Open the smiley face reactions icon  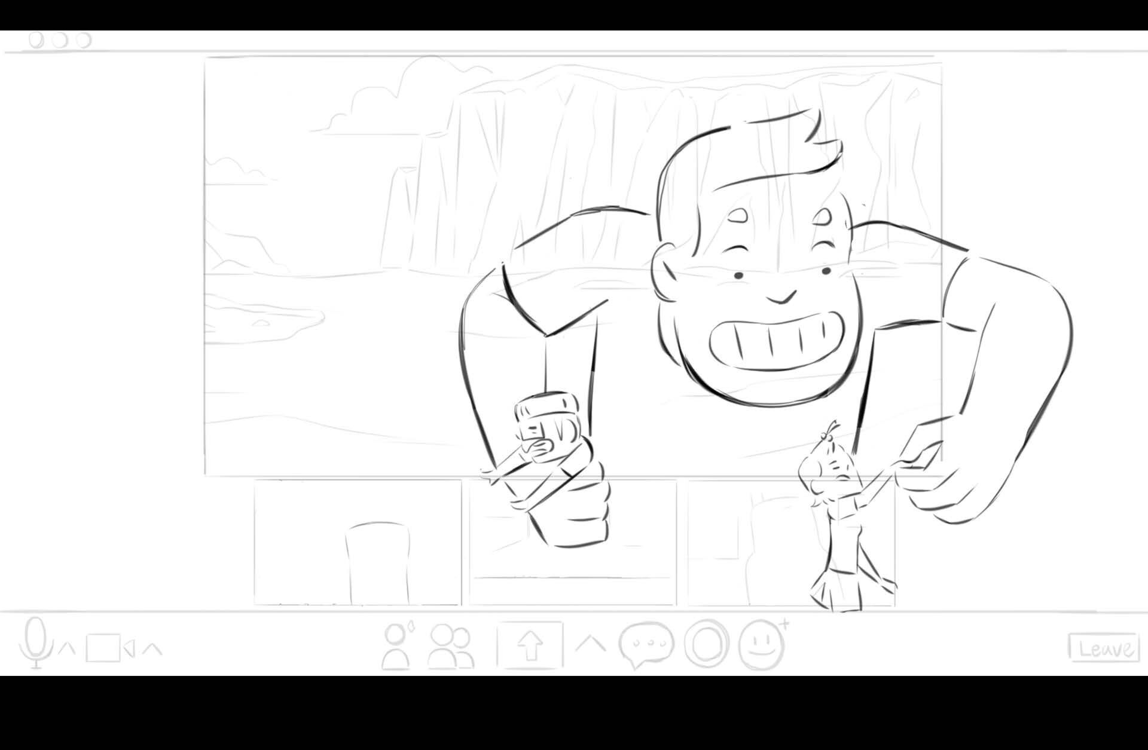click(761, 645)
